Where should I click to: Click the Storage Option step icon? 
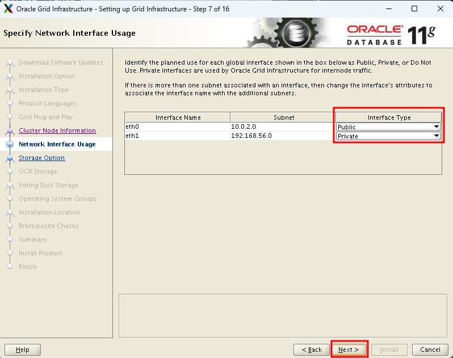(10, 158)
